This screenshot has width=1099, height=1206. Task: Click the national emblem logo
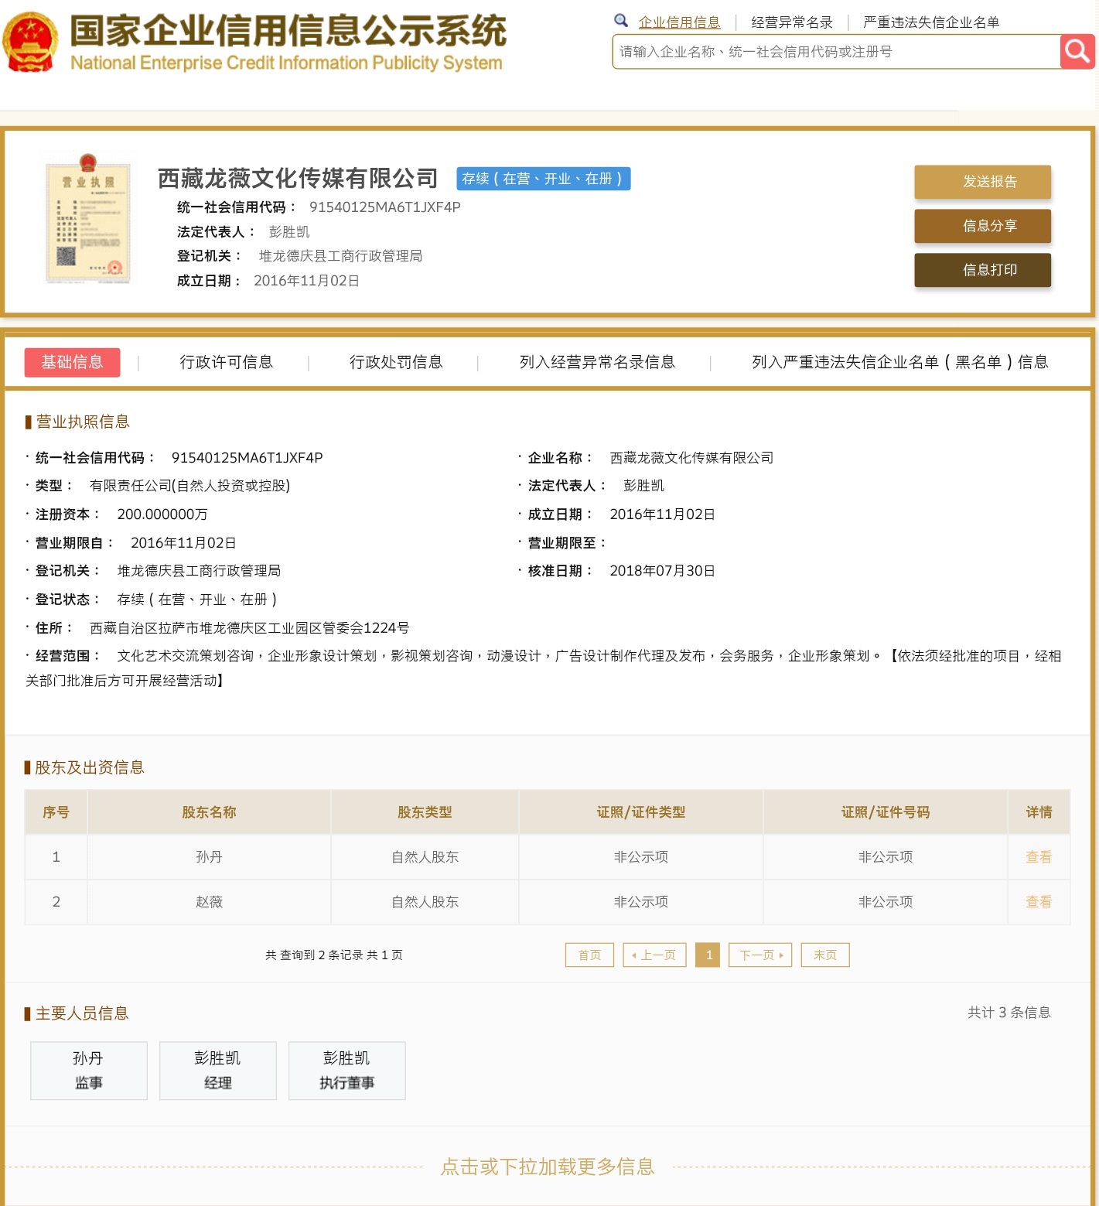click(x=29, y=39)
